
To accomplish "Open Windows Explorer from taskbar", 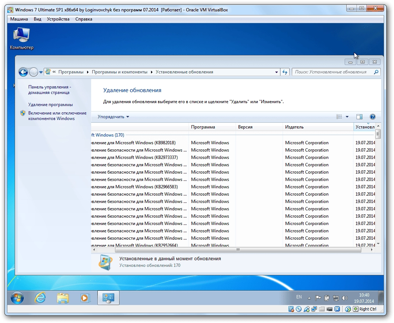I will click(62, 298).
